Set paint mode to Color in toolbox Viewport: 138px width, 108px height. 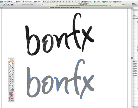coord(10,98)
